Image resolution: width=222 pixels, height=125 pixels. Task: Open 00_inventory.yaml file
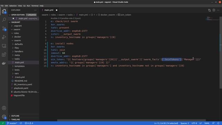pyautogui.click(x=23, y=84)
